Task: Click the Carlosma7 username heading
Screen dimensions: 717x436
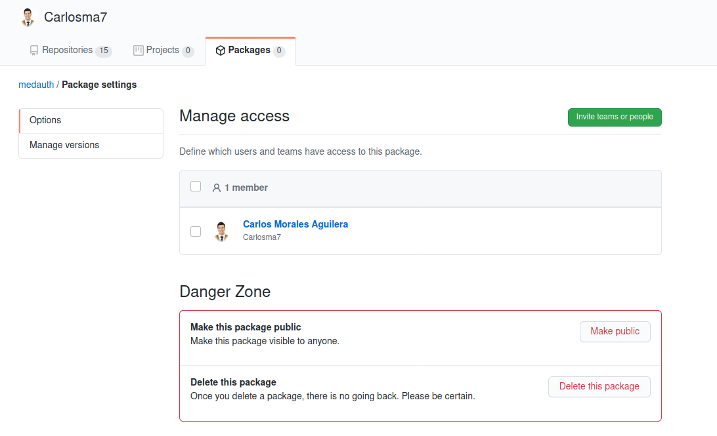Action: [76, 17]
